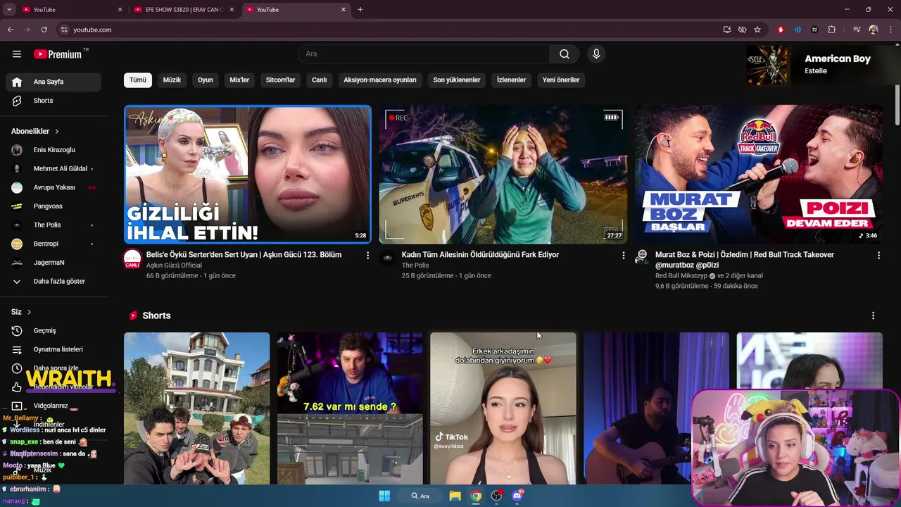Open options menu for Murat Boz video
This screenshot has width=901, height=507.
pos(878,256)
